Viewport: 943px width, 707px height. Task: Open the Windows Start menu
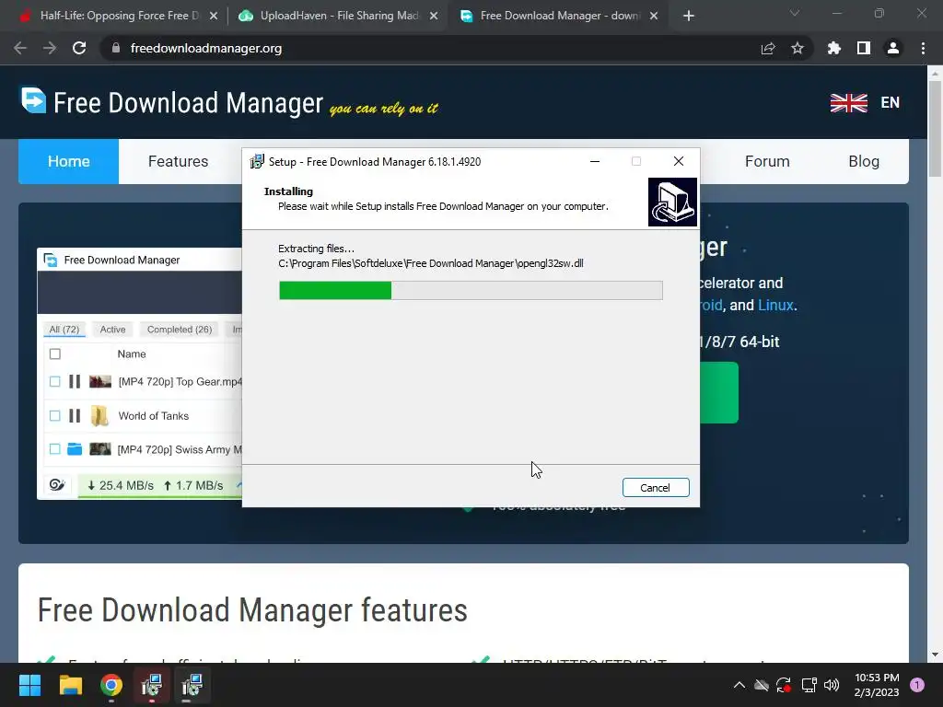pyautogui.click(x=29, y=685)
